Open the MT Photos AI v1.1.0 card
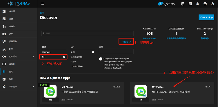Viewport: 218px width, 107px height. coord(172,93)
